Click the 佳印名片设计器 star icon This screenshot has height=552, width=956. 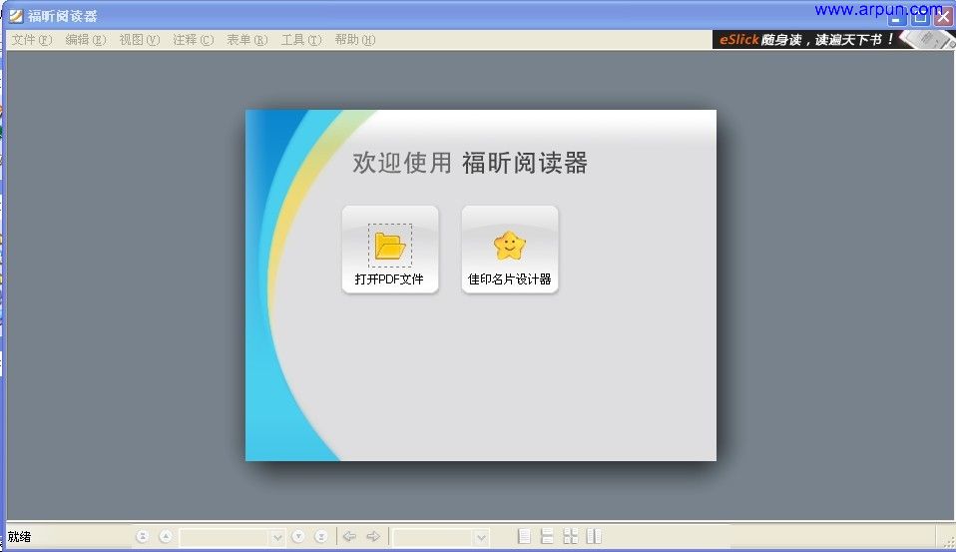click(x=509, y=245)
